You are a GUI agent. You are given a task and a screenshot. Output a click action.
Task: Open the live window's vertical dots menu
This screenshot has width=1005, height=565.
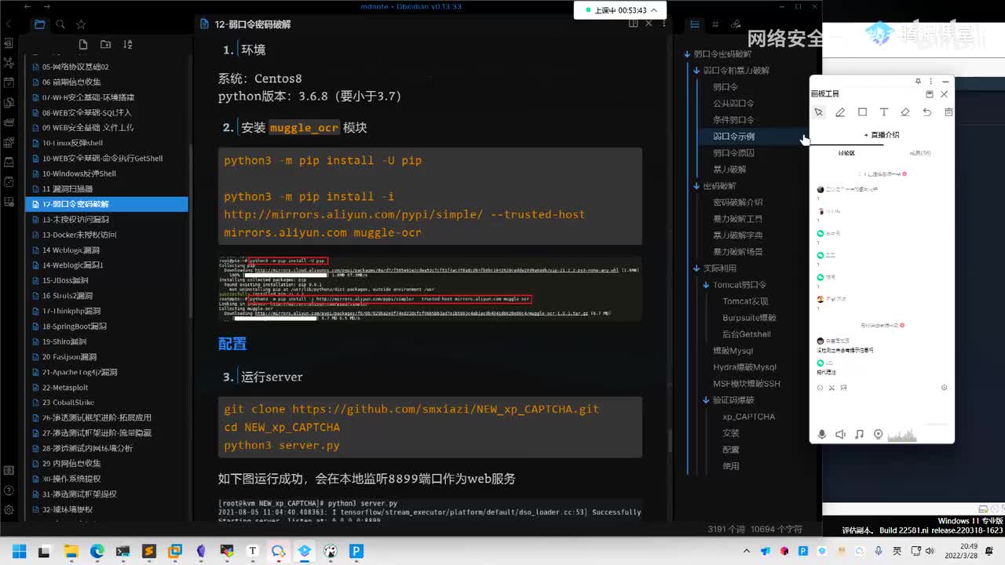click(x=931, y=81)
